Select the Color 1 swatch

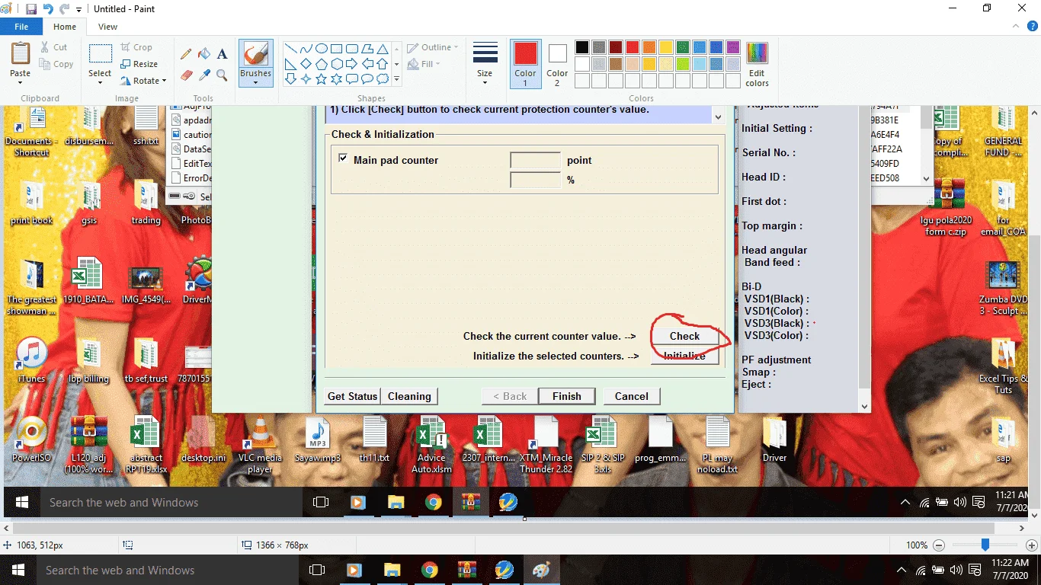click(525, 63)
